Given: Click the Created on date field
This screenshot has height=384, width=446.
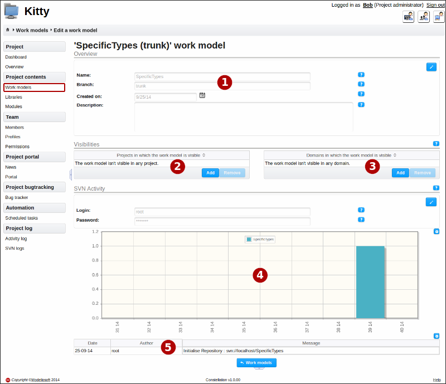Looking at the screenshot, I should point(166,97).
